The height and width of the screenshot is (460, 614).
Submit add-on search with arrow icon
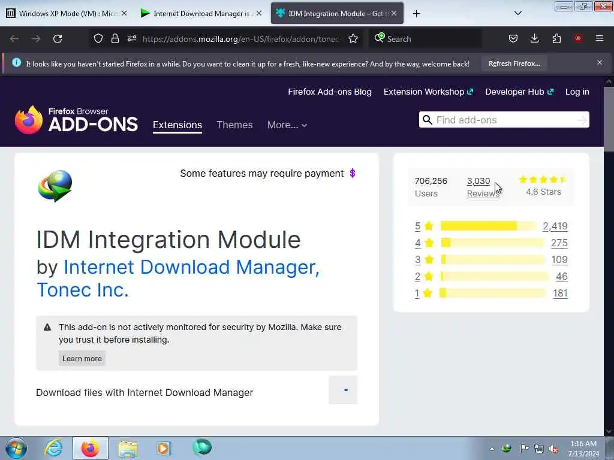(x=582, y=120)
